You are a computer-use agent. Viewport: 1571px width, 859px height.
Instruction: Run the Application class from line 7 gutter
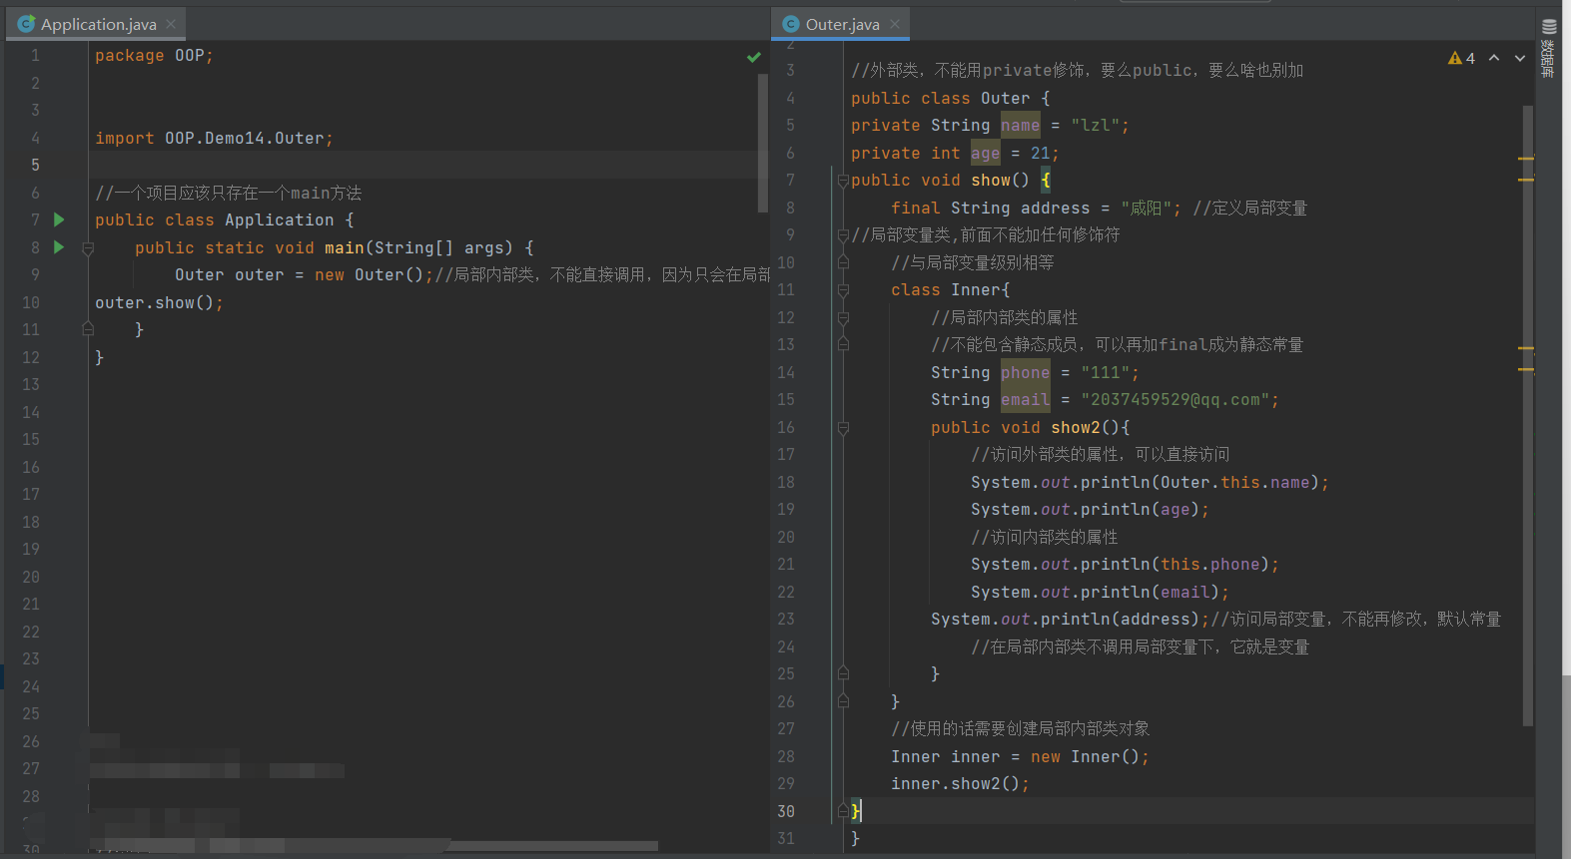point(59,219)
